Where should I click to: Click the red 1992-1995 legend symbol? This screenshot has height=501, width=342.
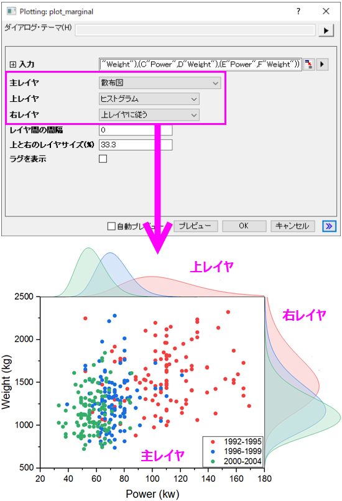[x=213, y=442]
